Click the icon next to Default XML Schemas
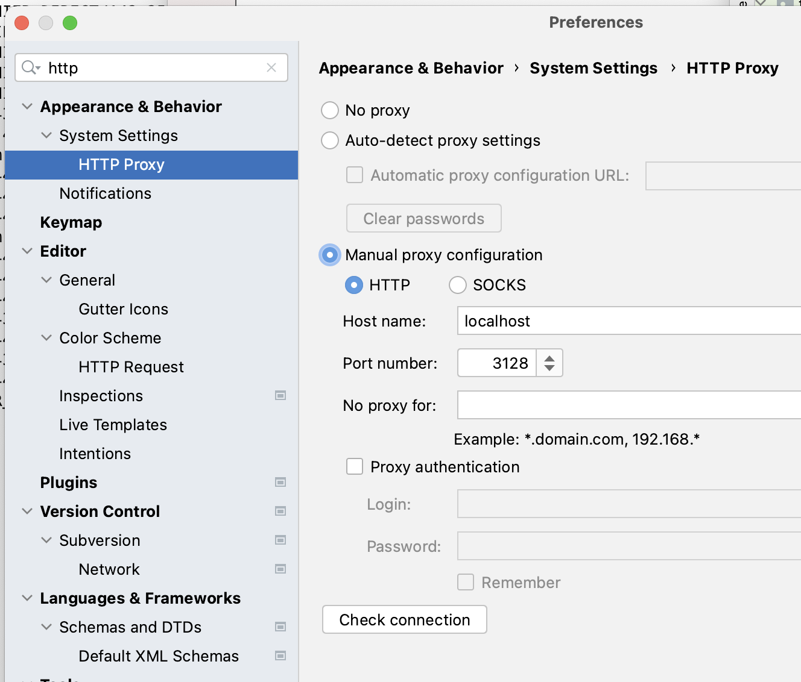The width and height of the screenshot is (801, 682). (x=280, y=655)
